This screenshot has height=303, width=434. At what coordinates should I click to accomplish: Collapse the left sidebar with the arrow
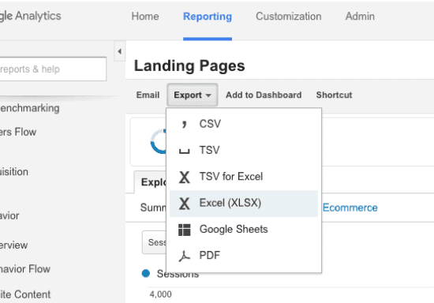[x=120, y=51]
